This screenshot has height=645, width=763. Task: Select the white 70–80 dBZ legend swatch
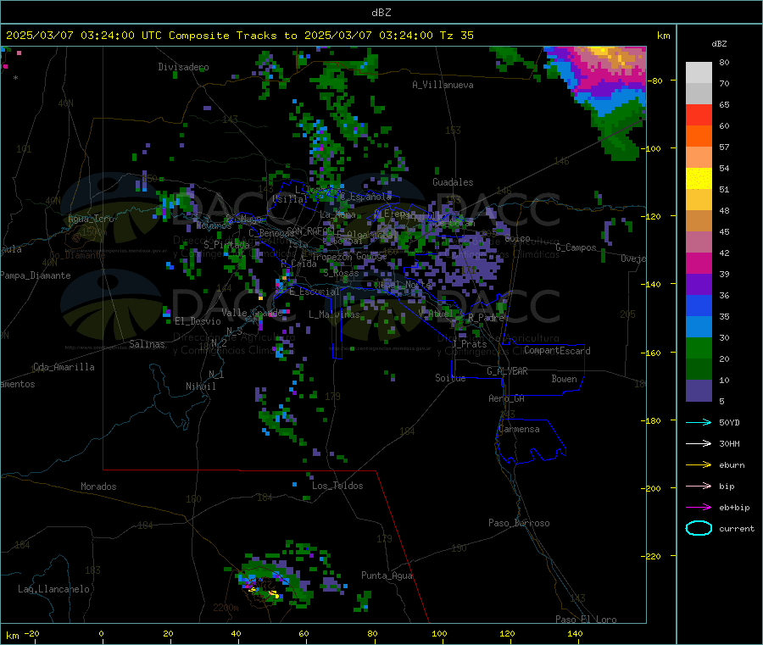tap(699, 73)
